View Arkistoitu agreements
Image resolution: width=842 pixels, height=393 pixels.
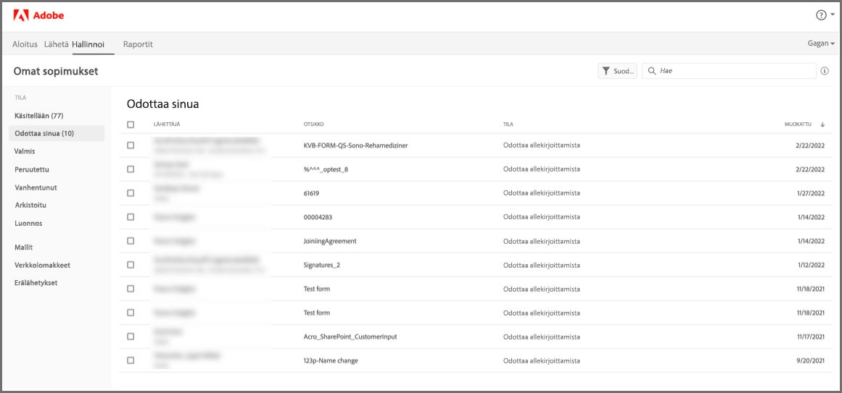[30, 205]
